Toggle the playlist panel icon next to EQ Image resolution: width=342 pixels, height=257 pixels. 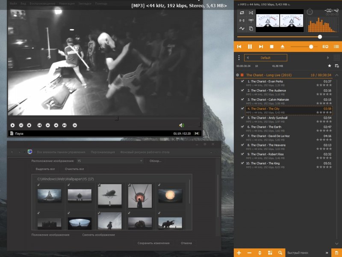click(x=336, y=47)
